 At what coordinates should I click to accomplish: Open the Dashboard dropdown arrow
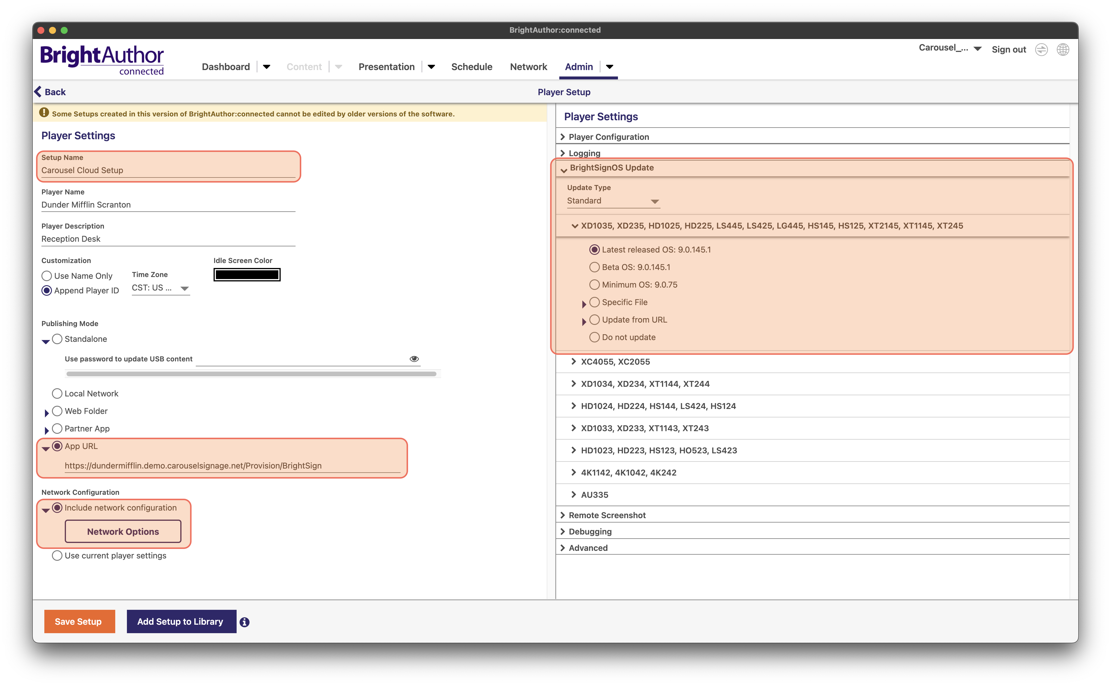tap(267, 67)
